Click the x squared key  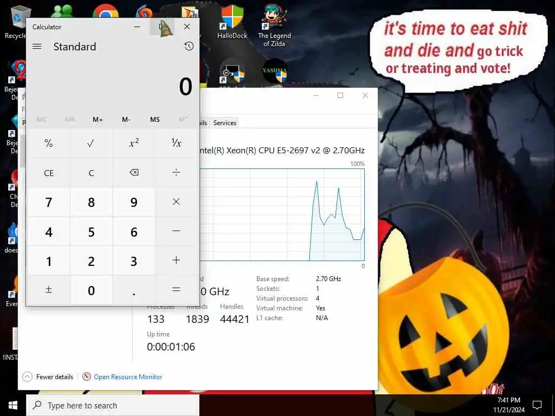[x=134, y=143]
